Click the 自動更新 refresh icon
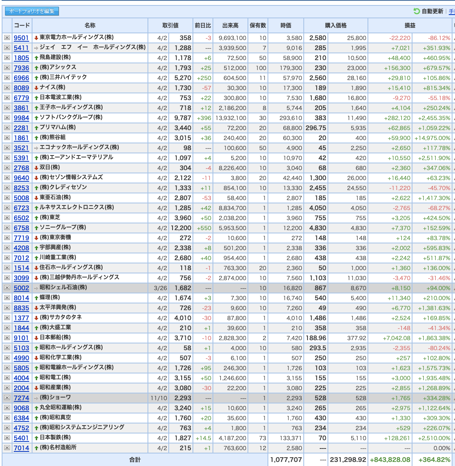The image size is (455, 466). [416, 11]
